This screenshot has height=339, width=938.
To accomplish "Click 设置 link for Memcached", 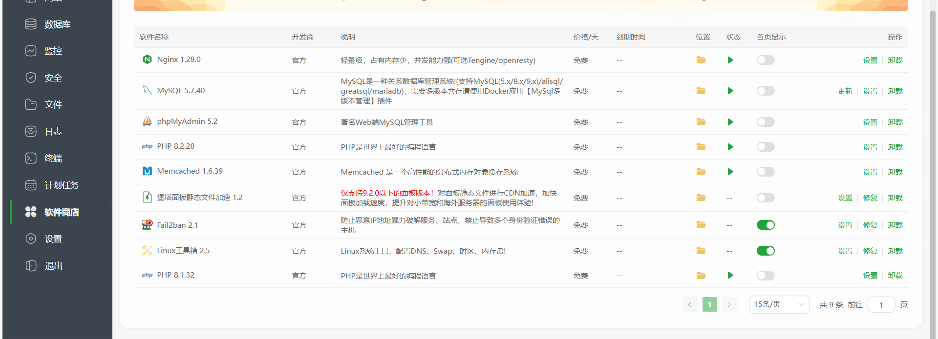I will coord(870,172).
